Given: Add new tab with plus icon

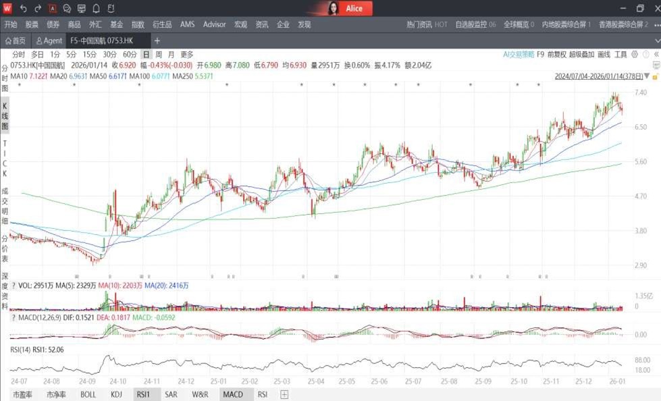Looking at the screenshot, I should point(157,41).
